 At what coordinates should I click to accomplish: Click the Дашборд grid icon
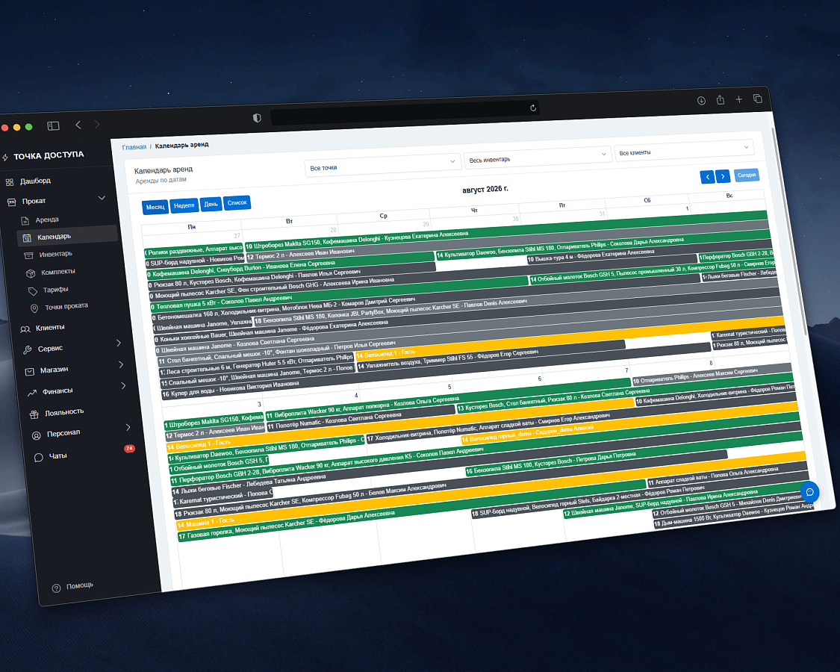[x=10, y=182]
